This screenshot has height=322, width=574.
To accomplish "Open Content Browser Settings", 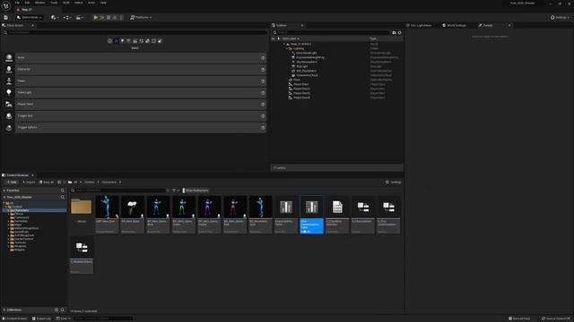I will click(x=394, y=182).
